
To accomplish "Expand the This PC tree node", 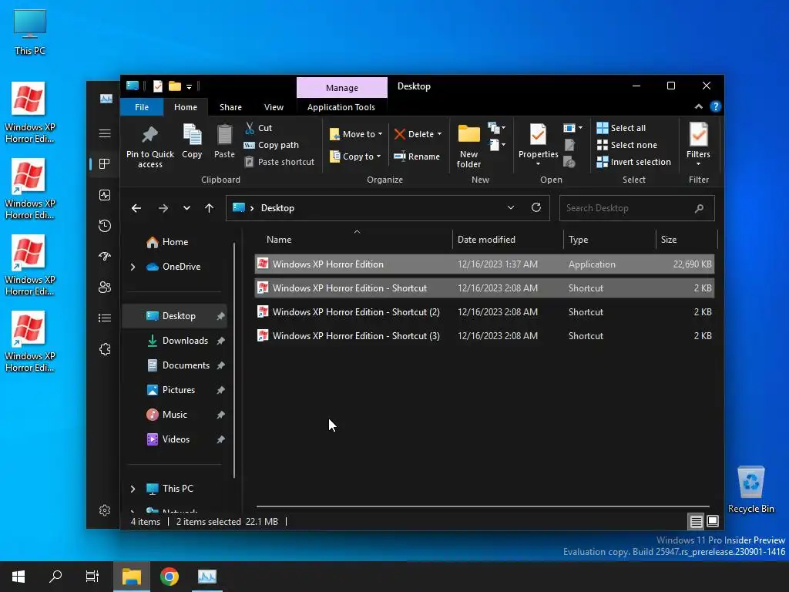I will (x=133, y=489).
